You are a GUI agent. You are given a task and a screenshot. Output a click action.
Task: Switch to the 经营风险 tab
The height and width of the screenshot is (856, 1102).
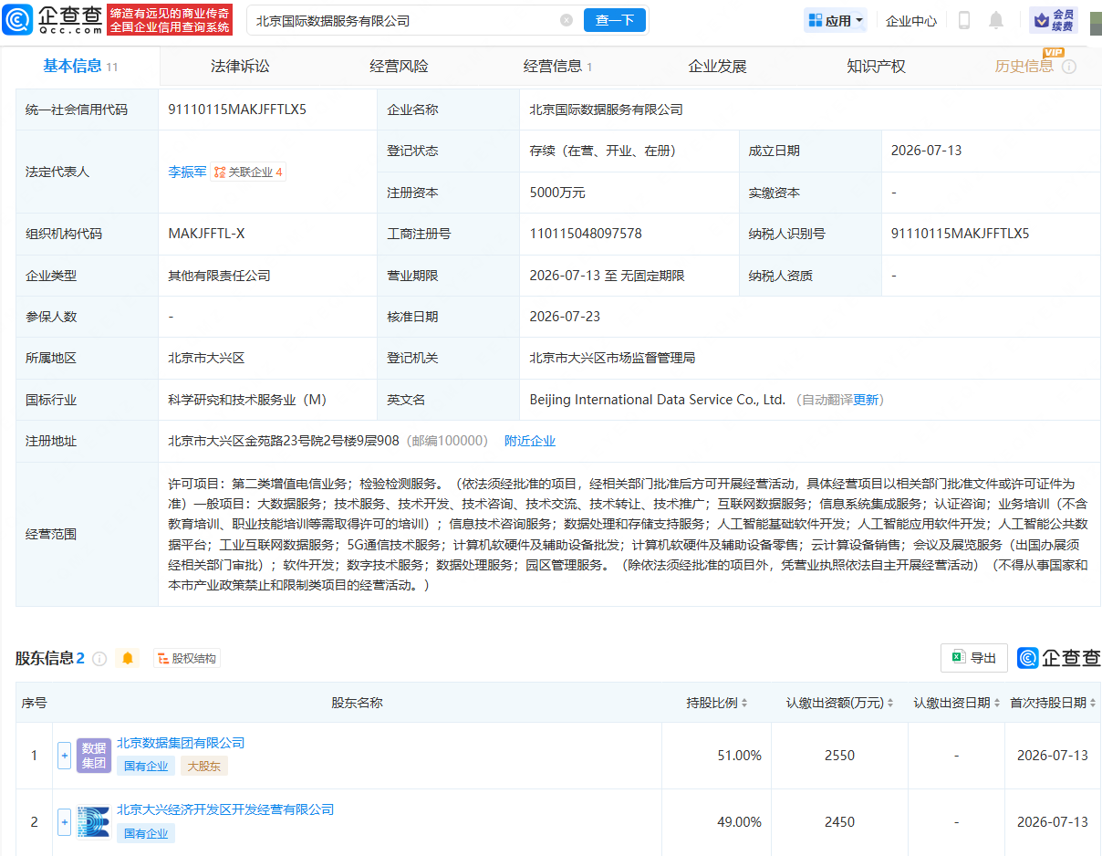(399, 66)
